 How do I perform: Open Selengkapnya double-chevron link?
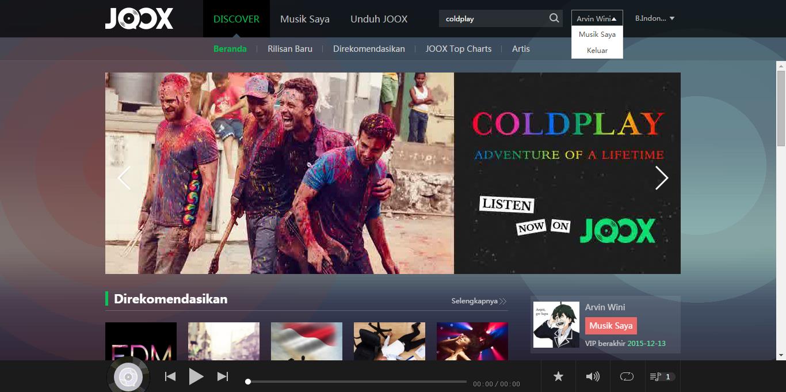click(479, 301)
